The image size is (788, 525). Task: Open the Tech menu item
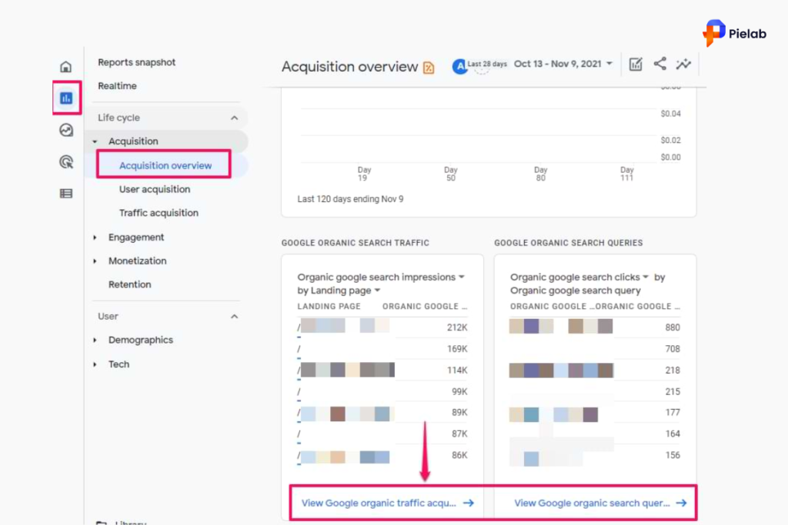tap(119, 364)
